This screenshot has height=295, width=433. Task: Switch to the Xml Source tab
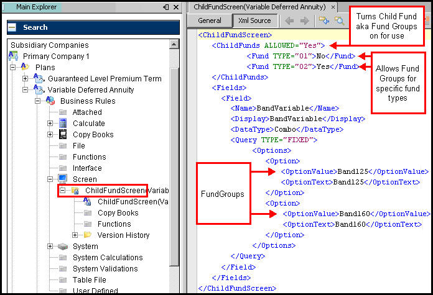[254, 20]
